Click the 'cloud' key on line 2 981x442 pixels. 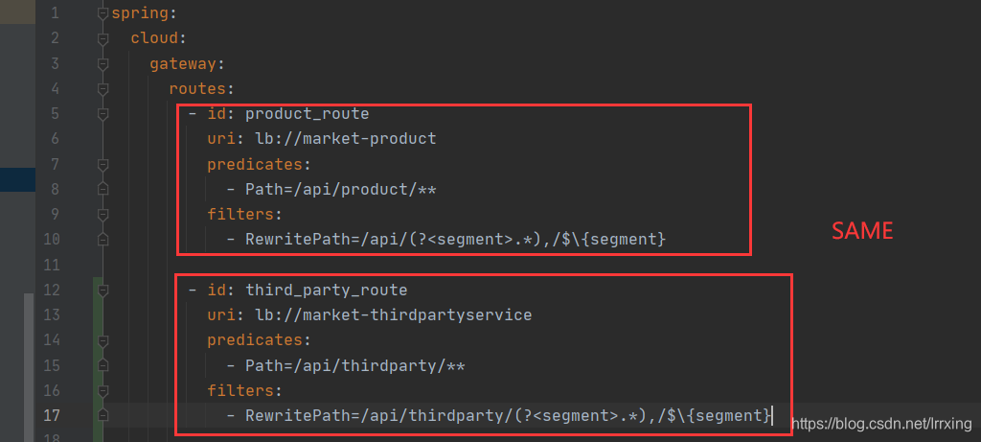(154, 38)
